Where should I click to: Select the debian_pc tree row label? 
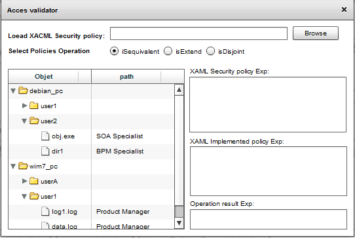[x=47, y=91]
